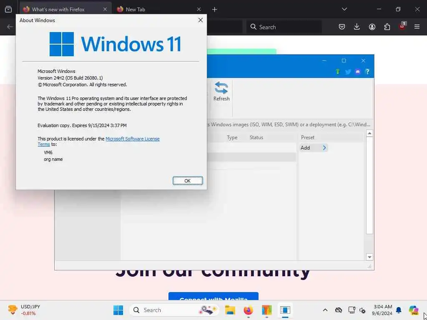This screenshot has width=427, height=320.
Task: Open the Twitter bird icon link
Action: tap(348, 72)
